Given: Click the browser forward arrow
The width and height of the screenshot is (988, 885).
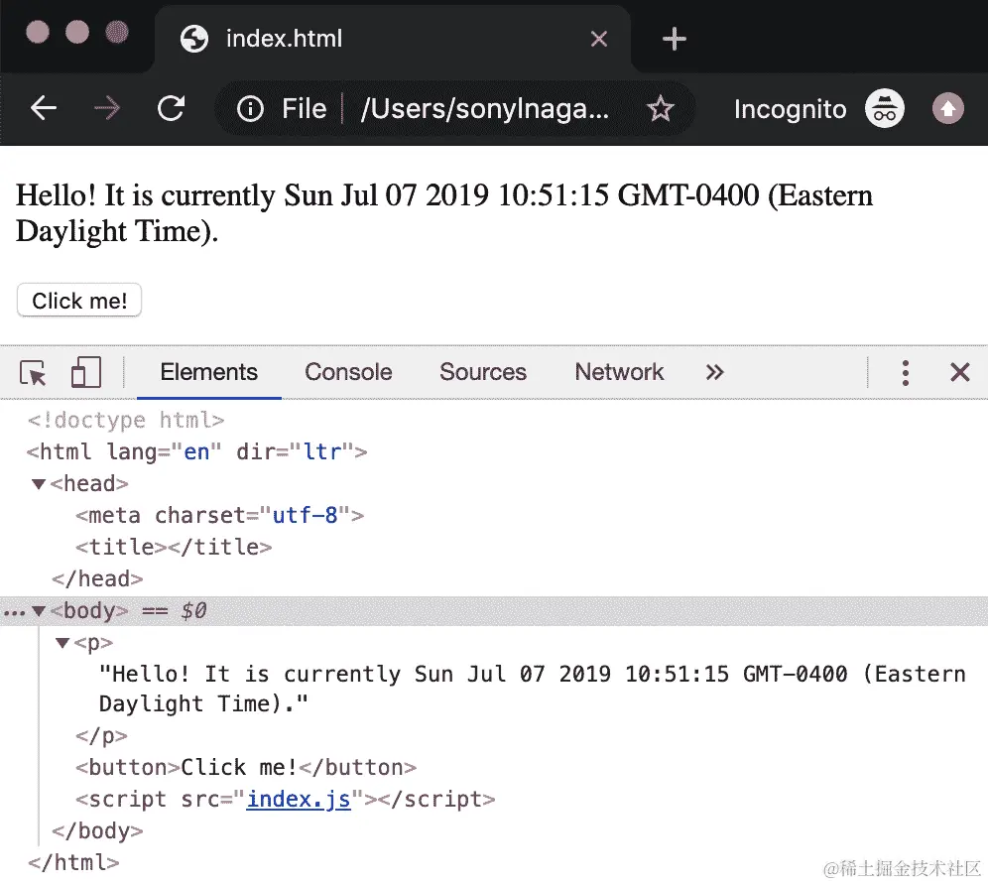Looking at the screenshot, I should tap(106, 108).
